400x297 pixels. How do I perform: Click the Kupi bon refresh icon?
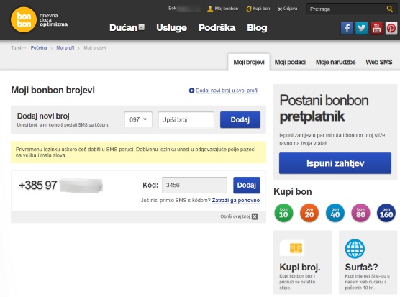point(249,9)
